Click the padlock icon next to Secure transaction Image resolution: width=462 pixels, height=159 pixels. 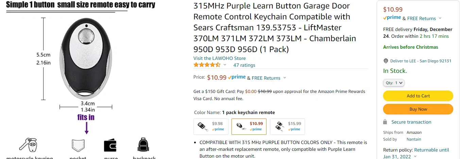(385, 122)
